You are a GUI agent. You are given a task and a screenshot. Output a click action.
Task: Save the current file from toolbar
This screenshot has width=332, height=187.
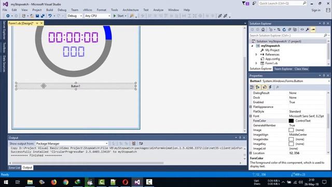37,16
